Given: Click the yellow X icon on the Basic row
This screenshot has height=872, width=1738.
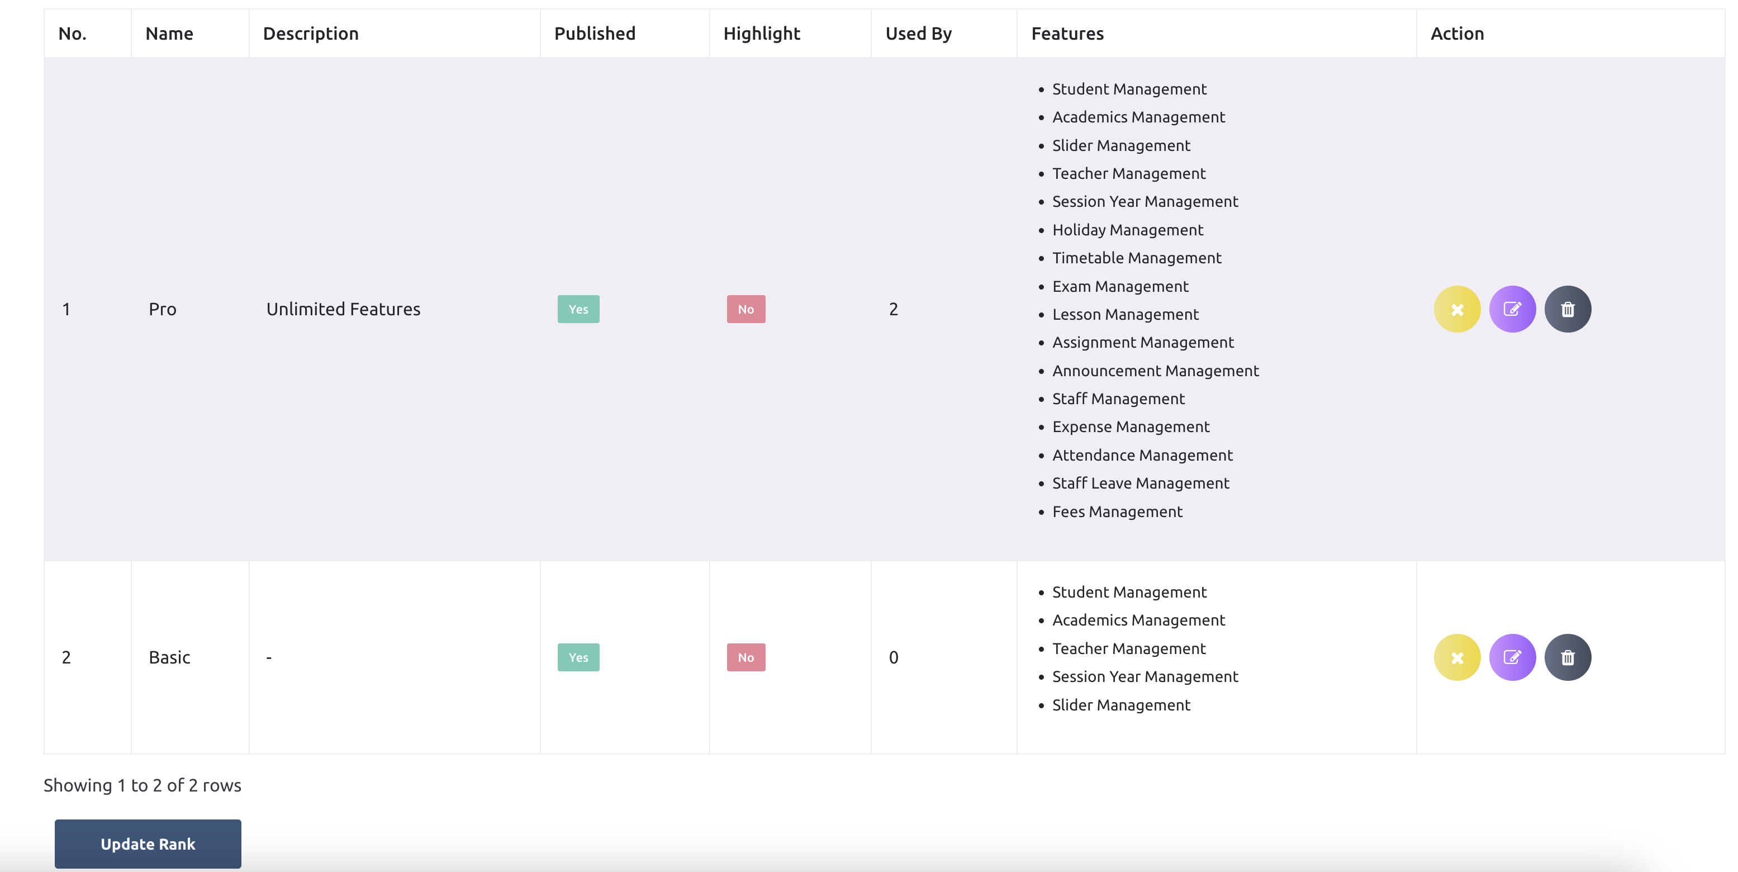Looking at the screenshot, I should [1457, 657].
